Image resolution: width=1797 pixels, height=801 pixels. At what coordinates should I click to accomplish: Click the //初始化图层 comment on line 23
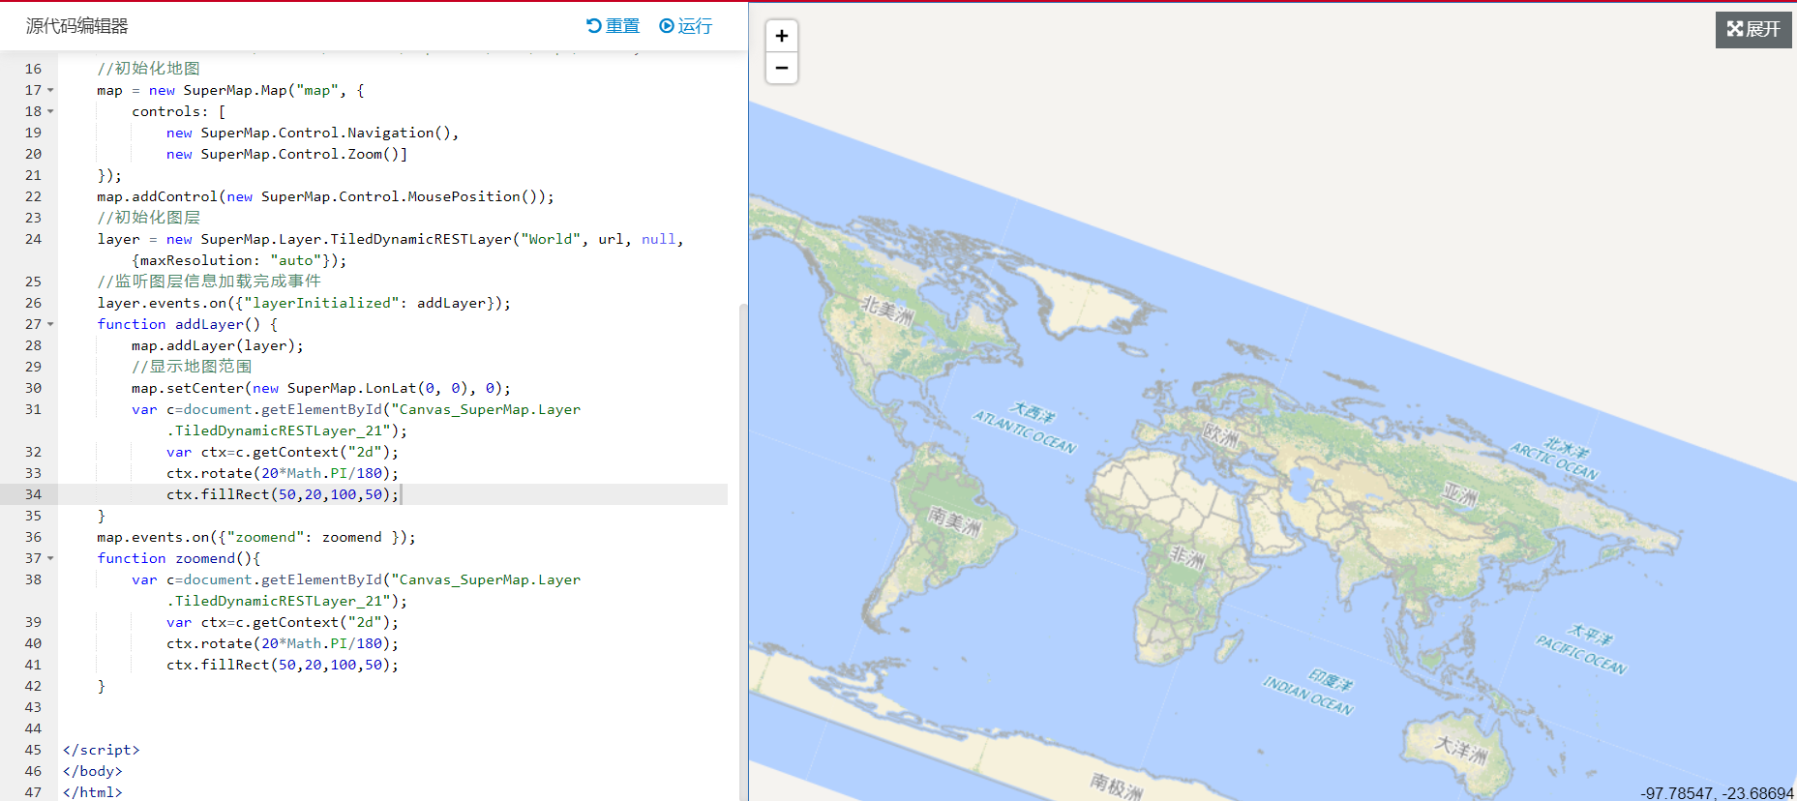tap(148, 218)
